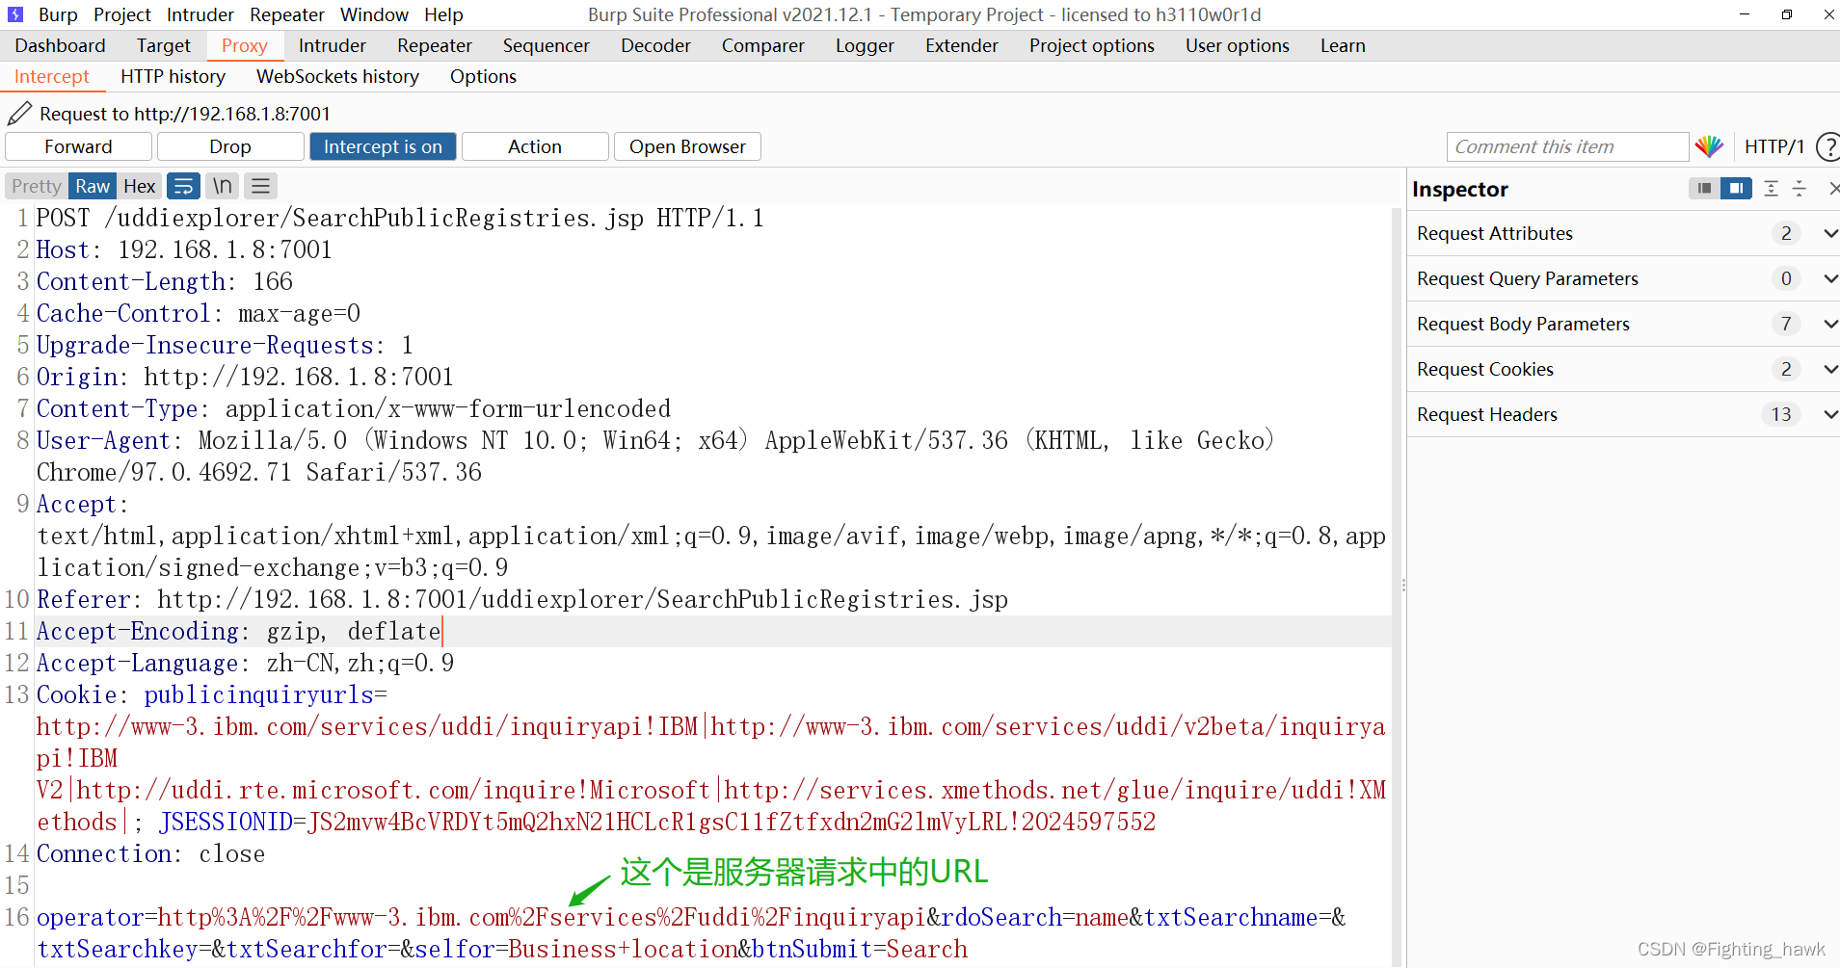This screenshot has width=1840, height=968.
Task: Switch Inspector to left-docked layout icon
Action: click(1704, 189)
